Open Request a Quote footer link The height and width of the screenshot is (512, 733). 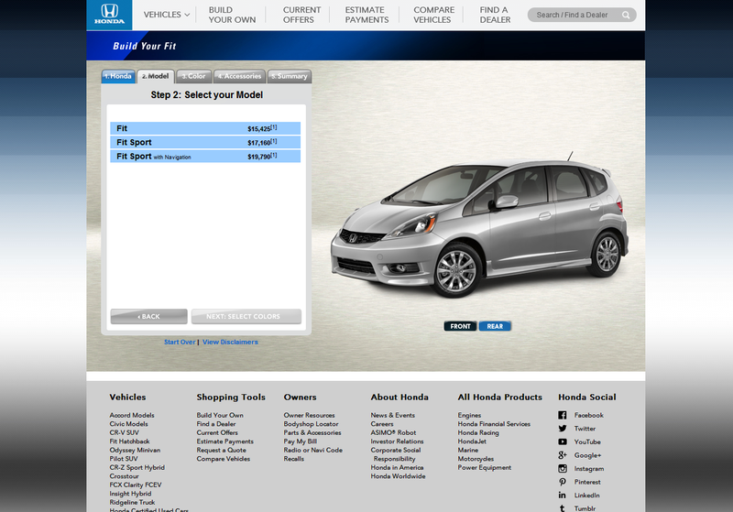click(x=221, y=451)
